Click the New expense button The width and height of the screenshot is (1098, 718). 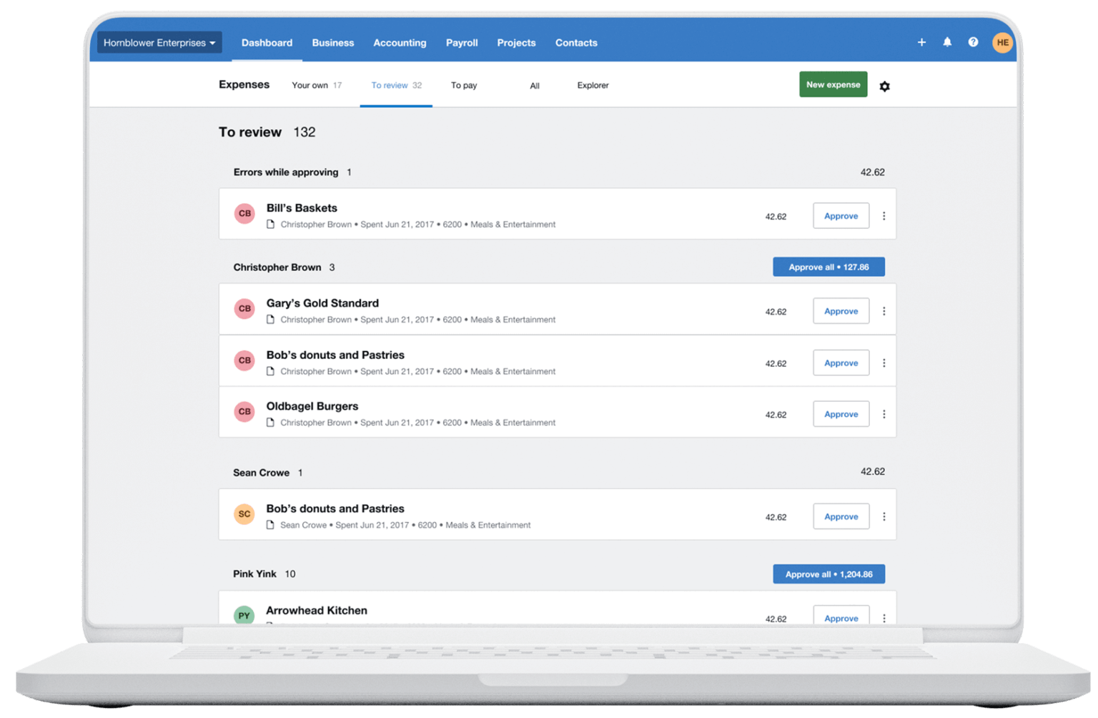click(x=833, y=84)
